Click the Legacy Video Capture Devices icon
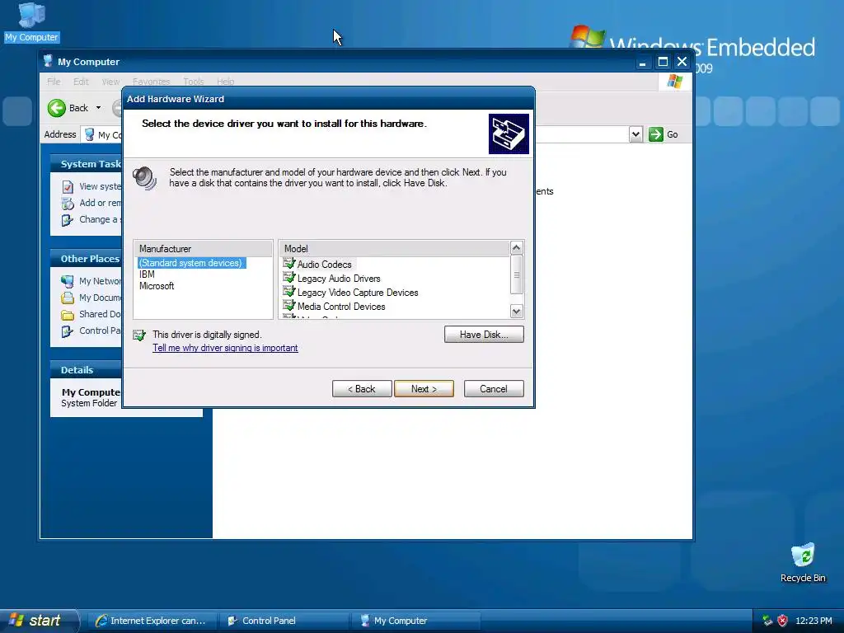Screen dimensions: 844x633 [289, 292]
